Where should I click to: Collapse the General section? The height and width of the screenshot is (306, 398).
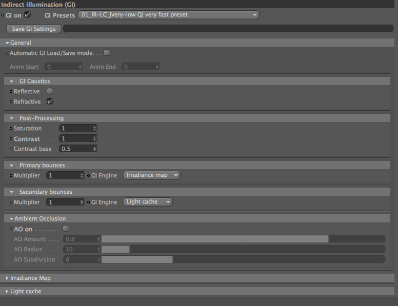click(7, 43)
